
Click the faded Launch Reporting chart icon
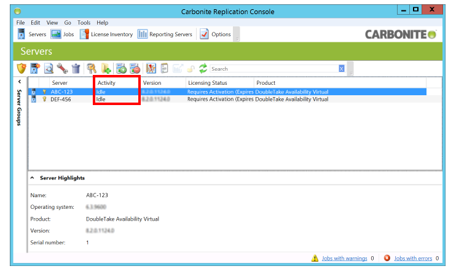[178, 69]
